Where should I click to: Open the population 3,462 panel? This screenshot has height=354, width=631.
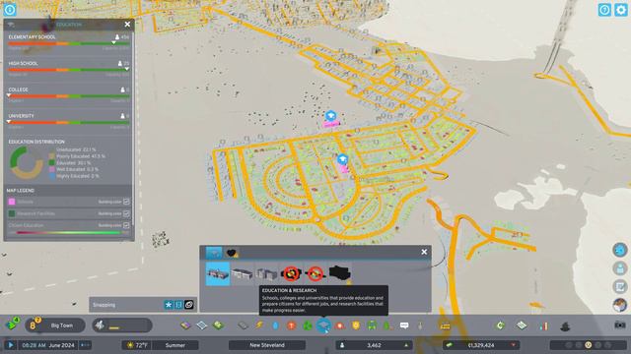[x=375, y=345]
